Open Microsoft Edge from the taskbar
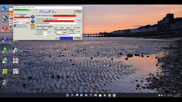Image resolution: width=182 pixels, height=102 pixels. tap(91, 95)
